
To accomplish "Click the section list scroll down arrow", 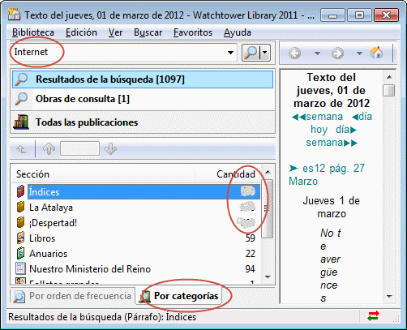I will pyautogui.click(x=268, y=276).
